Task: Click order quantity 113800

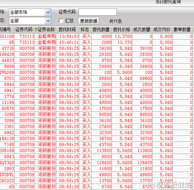Action: (104, 151)
